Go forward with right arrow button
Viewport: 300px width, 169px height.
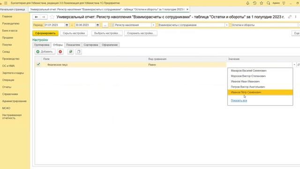click(x=44, y=17)
